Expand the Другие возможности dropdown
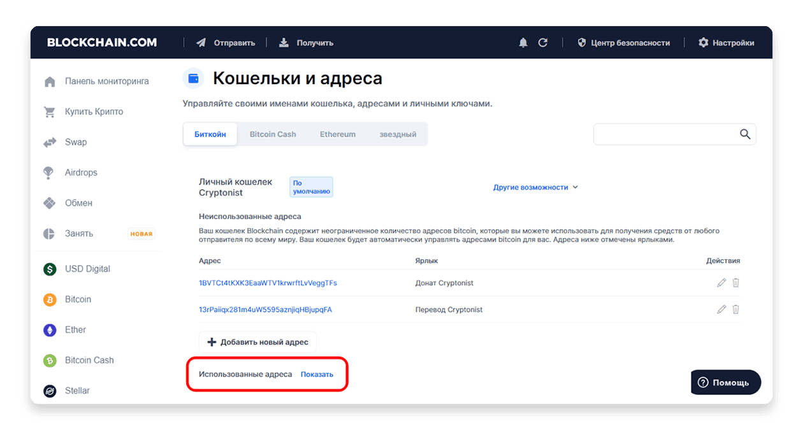The height and width of the screenshot is (430, 803). (x=535, y=187)
